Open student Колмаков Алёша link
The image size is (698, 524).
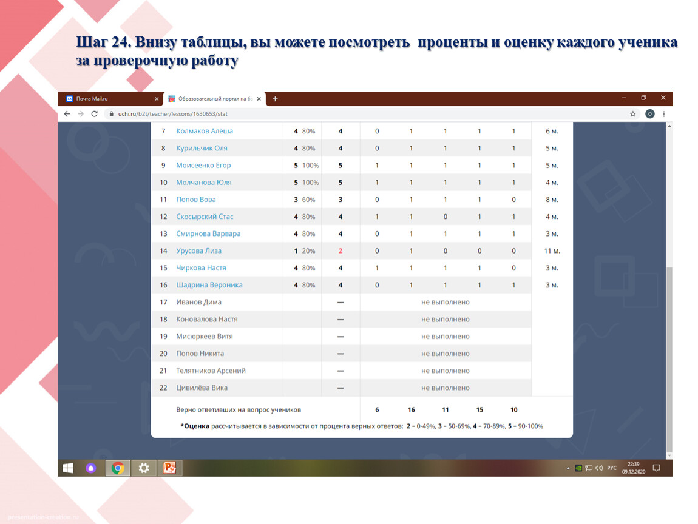click(204, 131)
